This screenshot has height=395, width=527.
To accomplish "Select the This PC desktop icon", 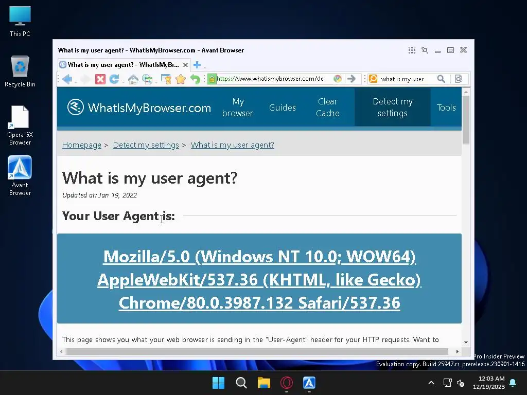I will coord(20,21).
